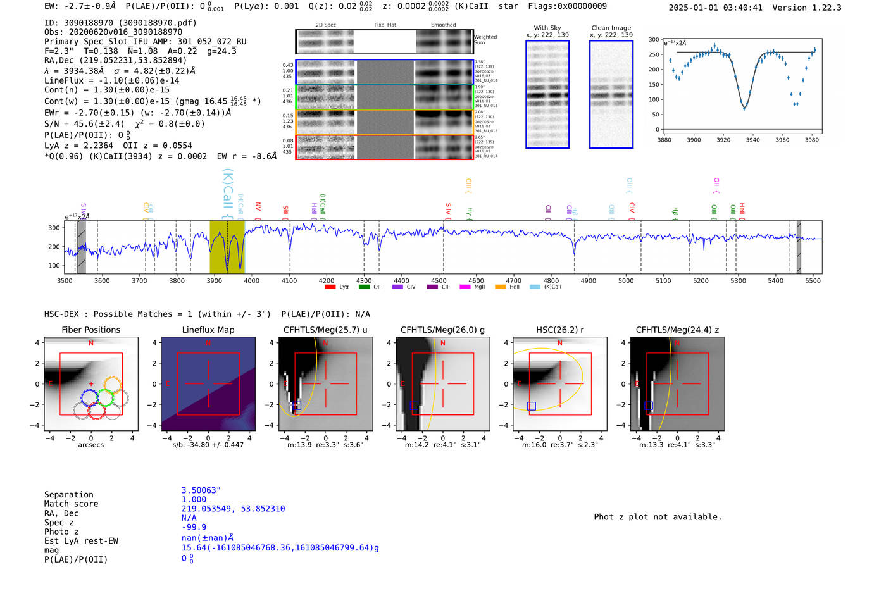Select the 'S/N = 45.6(±2.4)' line
Screen dimensions: 886x603
(x=125, y=124)
